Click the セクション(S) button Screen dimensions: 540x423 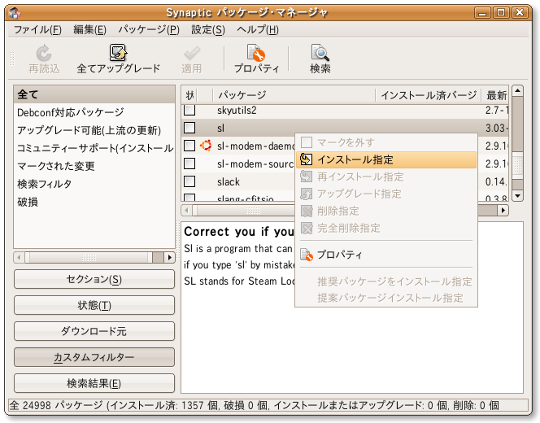[94, 279]
